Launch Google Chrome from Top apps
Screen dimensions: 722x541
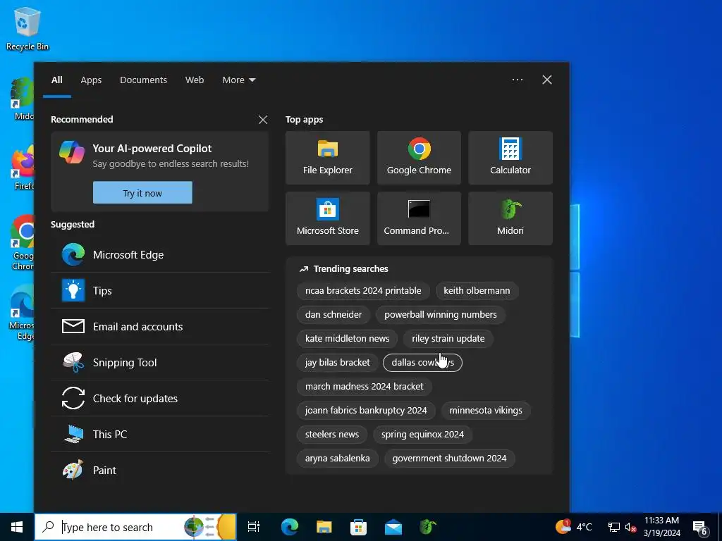point(419,158)
